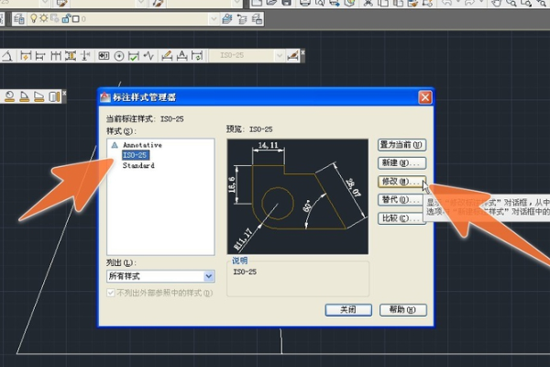Click the 帮助 (Help) button

(403, 310)
